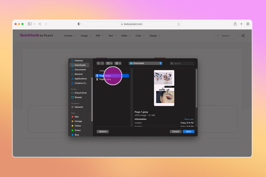Viewport: 266px width, 177px height.
Task: Click sidebar vertical scrollbar in file dialog
Action: (x=92, y=99)
